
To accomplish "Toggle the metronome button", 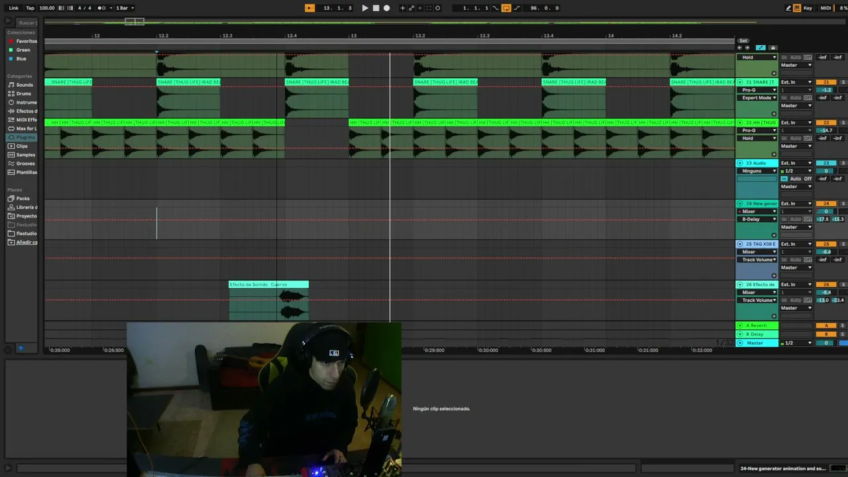I will 101,8.
